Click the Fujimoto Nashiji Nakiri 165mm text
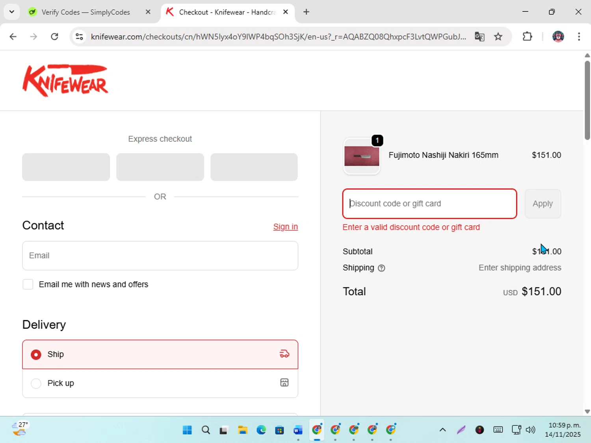Image resolution: width=591 pixels, height=443 pixels. [443, 155]
